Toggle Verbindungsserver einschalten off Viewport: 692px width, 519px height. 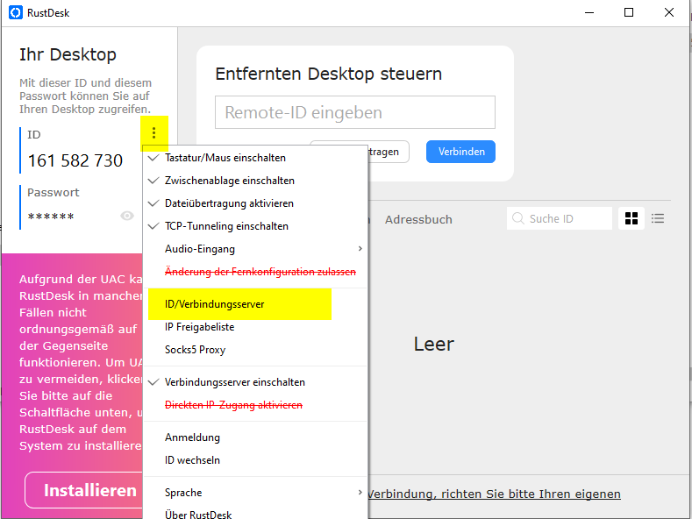point(234,382)
